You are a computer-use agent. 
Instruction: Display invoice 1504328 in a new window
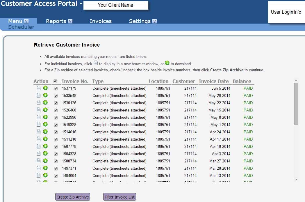(x=38, y=153)
